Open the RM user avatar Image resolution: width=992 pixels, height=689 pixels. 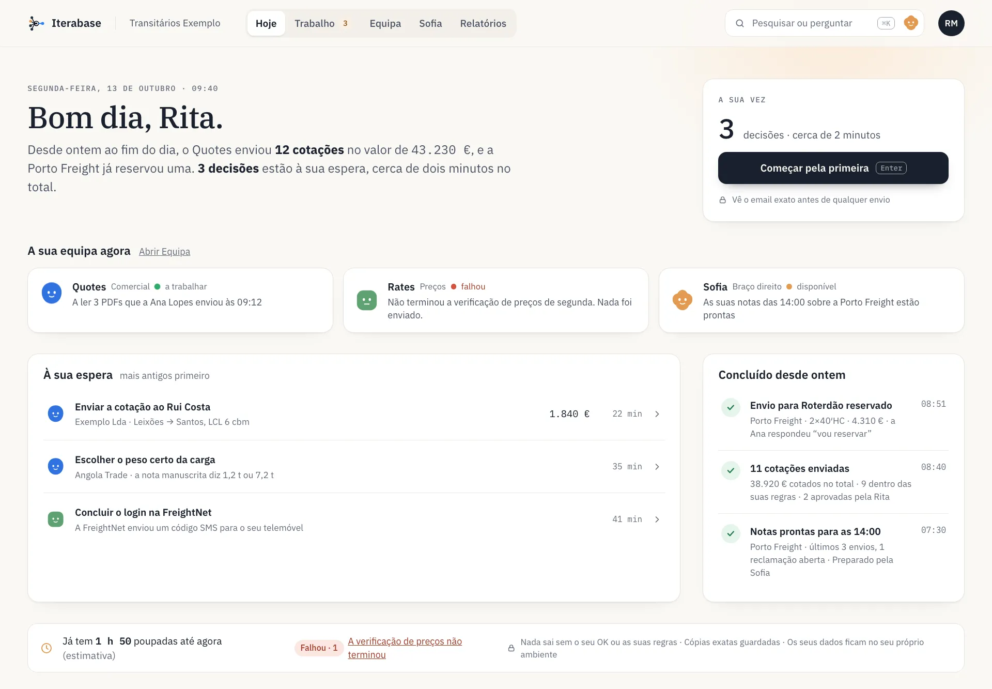(951, 23)
